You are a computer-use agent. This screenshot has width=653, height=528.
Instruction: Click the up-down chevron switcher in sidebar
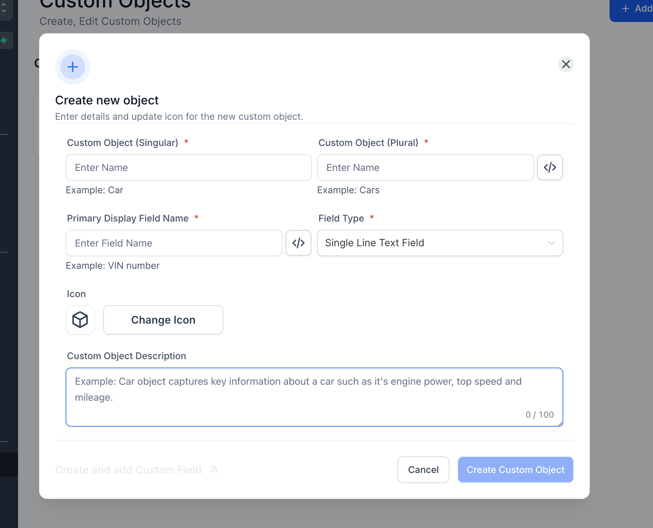coord(4,8)
